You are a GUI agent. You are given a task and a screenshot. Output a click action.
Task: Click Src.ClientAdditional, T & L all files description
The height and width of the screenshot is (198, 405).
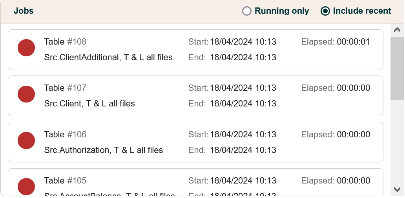[x=108, y=58]
